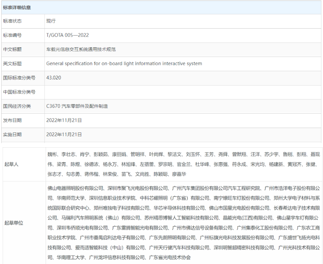Screen dimensions: 323x264
Task: Select the 中国标准分类号 label
Action: tap(19, 92)
